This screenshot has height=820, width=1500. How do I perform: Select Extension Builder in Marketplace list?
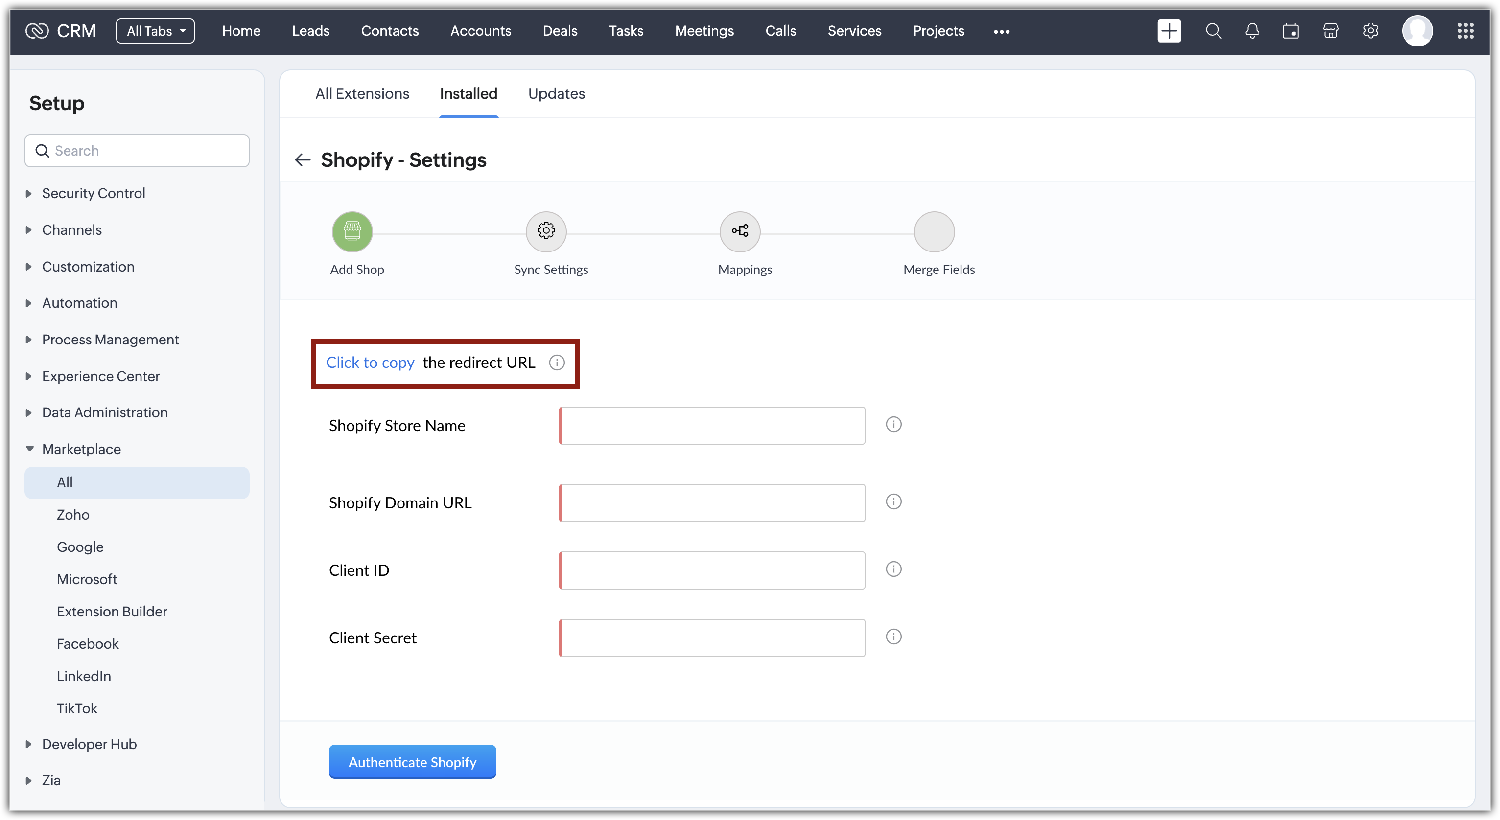coord(112,611)
